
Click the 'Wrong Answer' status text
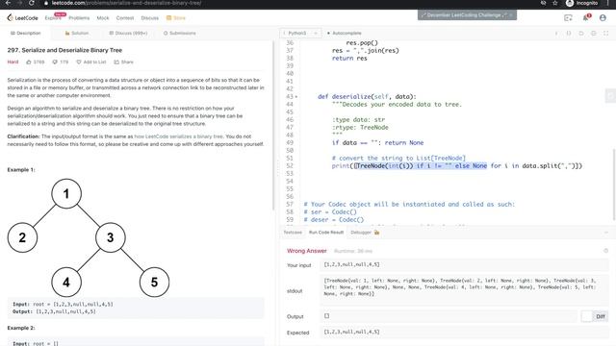[307, 251]
